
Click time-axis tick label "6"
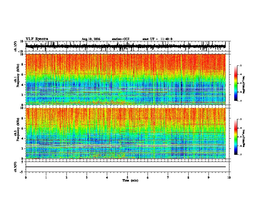pyautogui.click(x=148, y=178)
